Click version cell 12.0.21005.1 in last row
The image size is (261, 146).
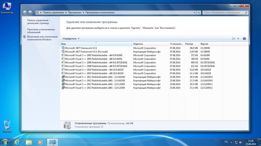[207, 88]
